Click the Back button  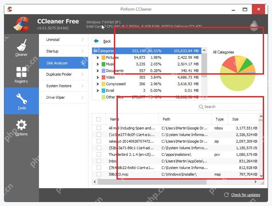pyautogui.click(x=103, y=41)
